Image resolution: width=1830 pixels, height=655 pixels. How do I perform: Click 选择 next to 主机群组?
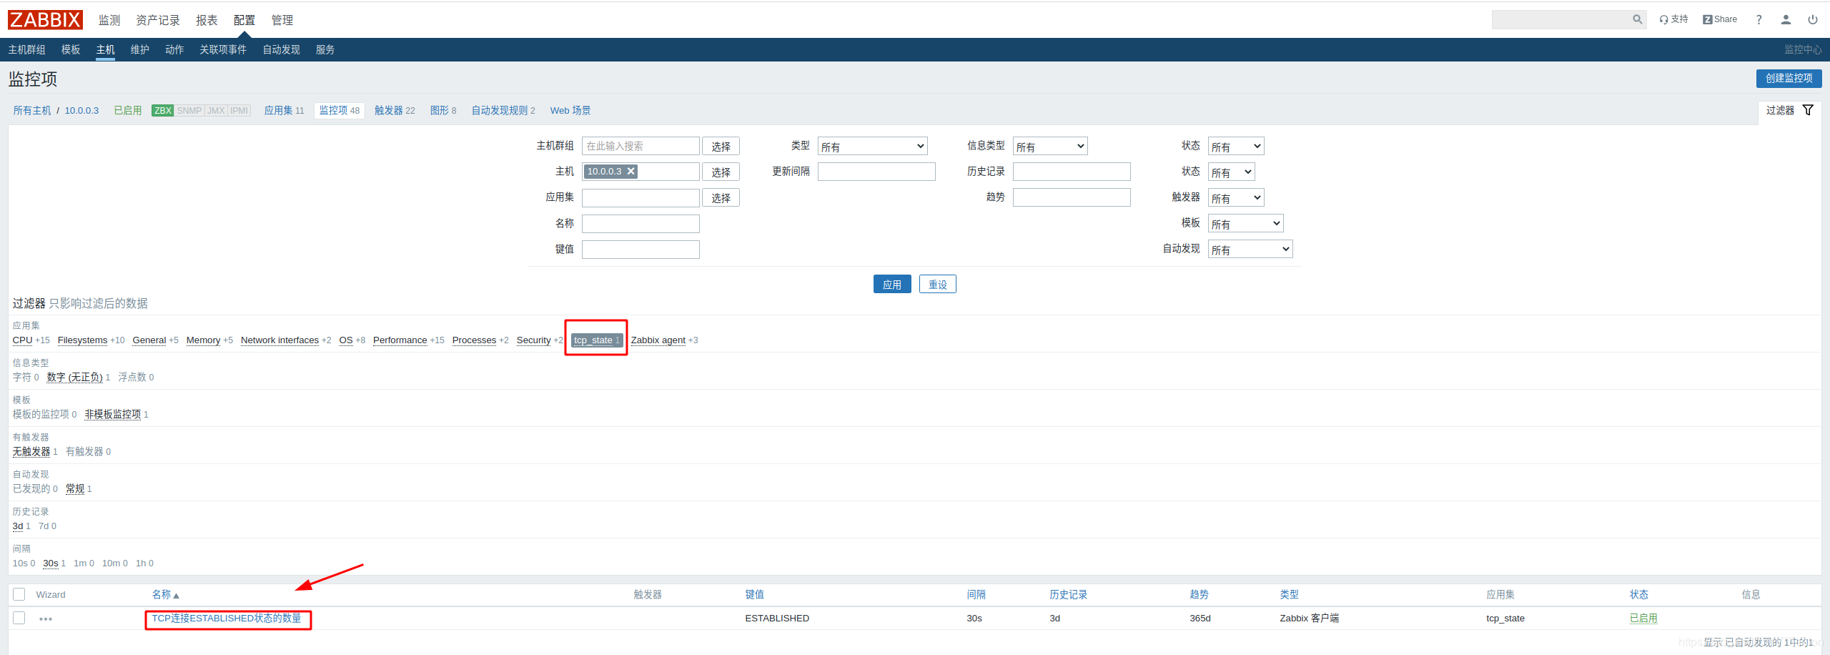721,147
